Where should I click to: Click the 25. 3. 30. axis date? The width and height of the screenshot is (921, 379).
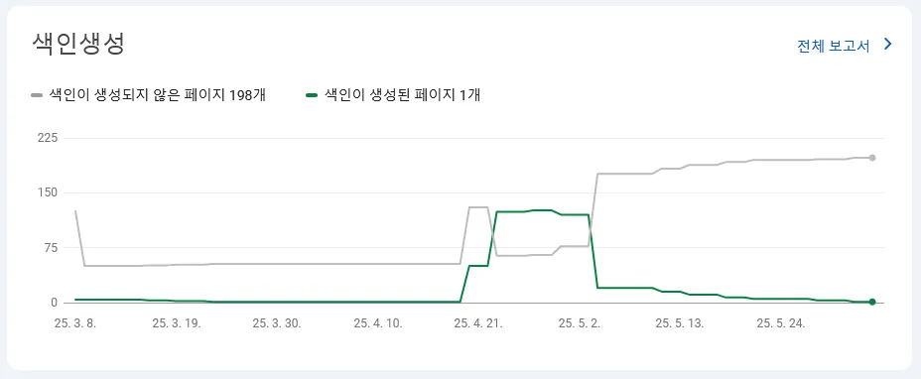click(x=277, y=323)
